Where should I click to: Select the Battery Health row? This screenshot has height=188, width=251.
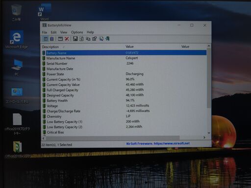124,100
